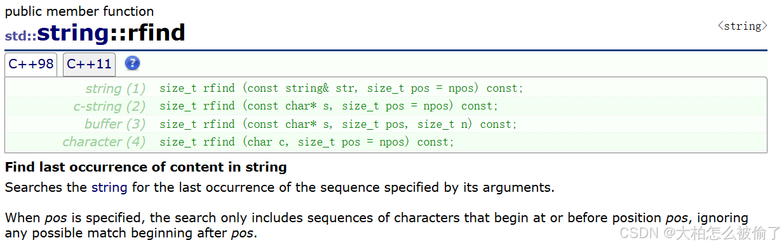Follow the "string" link in the description
The height and width of the screenshot is (245, 784).
(109, 187)
